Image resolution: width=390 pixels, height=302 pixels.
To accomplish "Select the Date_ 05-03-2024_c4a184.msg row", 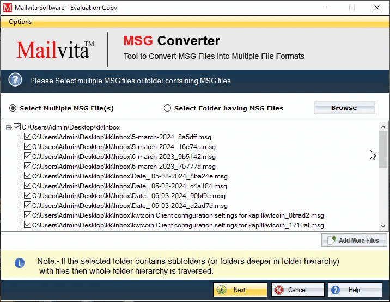I will 130,186.
